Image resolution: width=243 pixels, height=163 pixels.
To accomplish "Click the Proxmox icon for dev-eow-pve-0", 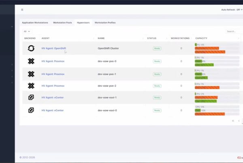I will (31, 61).
